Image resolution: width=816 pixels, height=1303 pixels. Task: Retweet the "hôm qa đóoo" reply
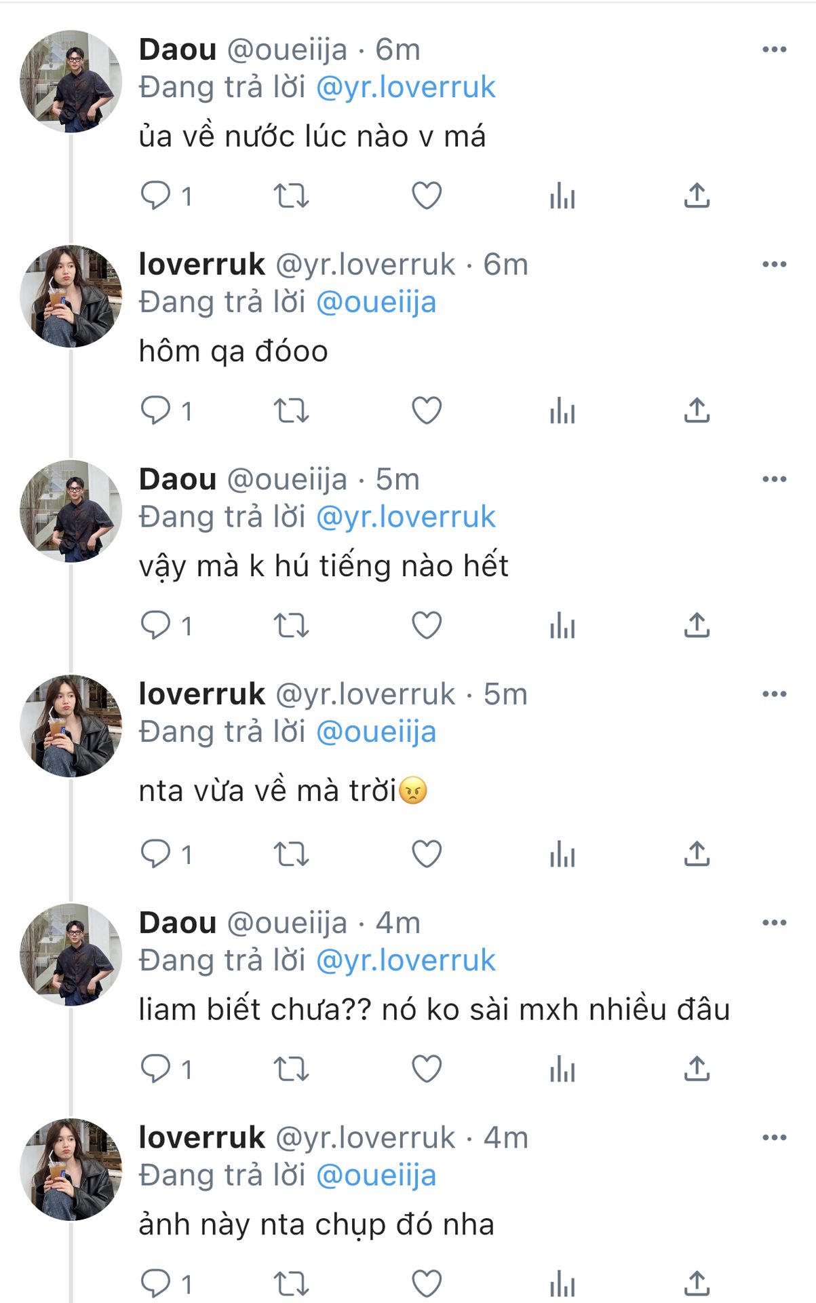[x=291, y=411]
